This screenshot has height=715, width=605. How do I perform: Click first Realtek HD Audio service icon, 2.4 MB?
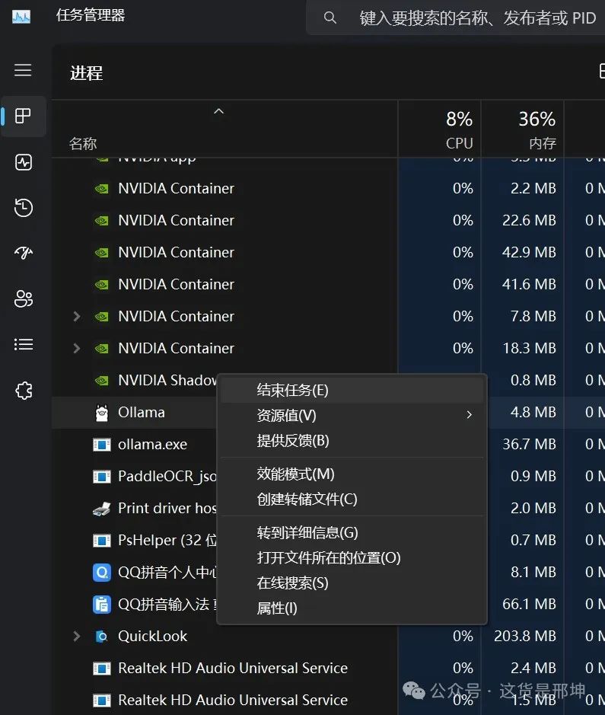101,669
